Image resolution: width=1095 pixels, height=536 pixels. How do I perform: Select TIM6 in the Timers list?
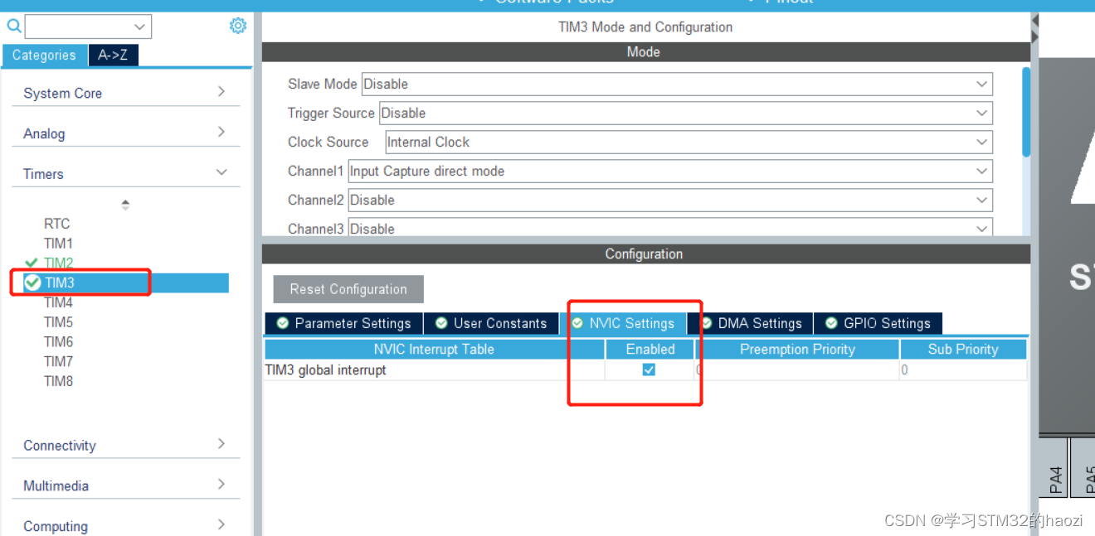(58, 341)
